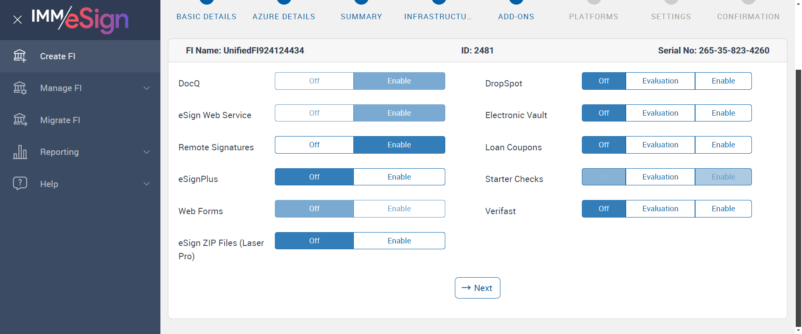The width and height of the screenshot is (802, 334).
Task: Open Help in the sidebar
Action: (80, 184)
